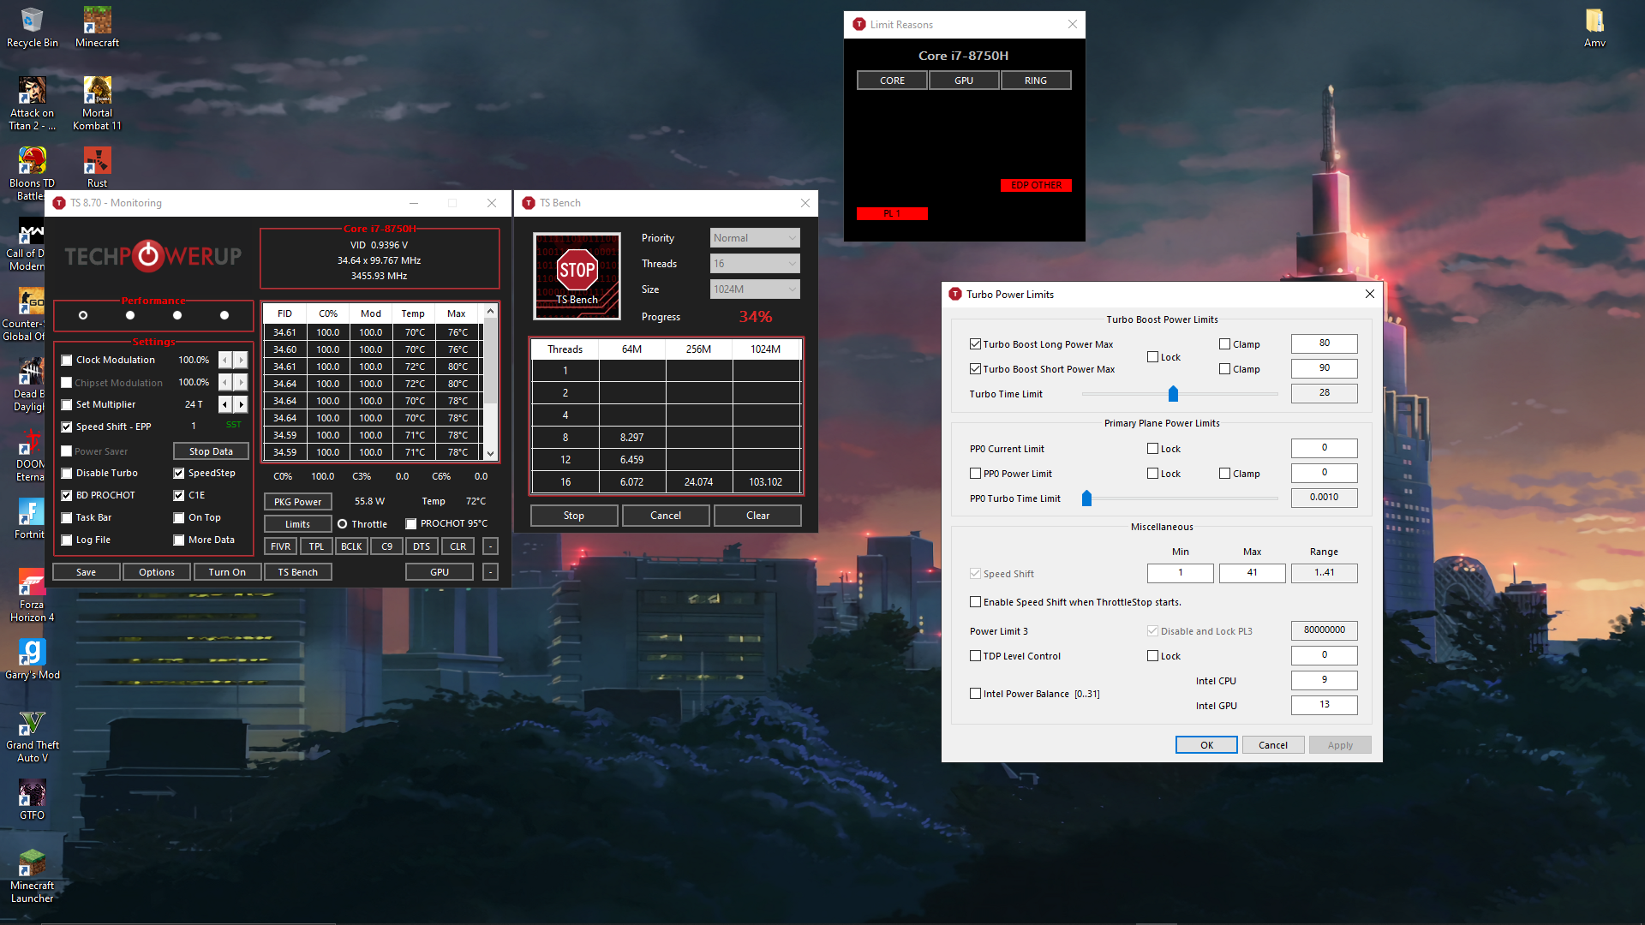Click the TechPowerUp logo in ThrottleStop

153,256
